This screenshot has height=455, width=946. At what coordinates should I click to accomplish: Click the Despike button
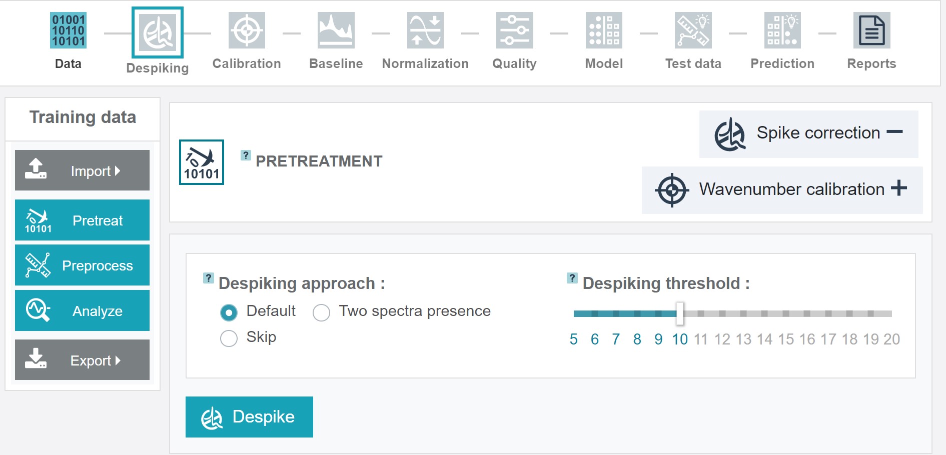tap(249, 417)
